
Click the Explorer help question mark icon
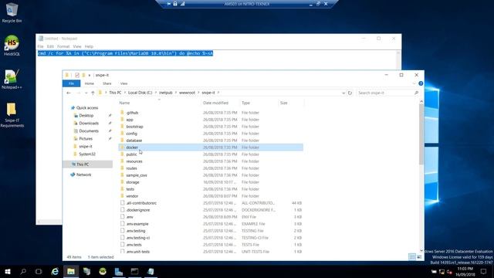[x=421, y=83]
